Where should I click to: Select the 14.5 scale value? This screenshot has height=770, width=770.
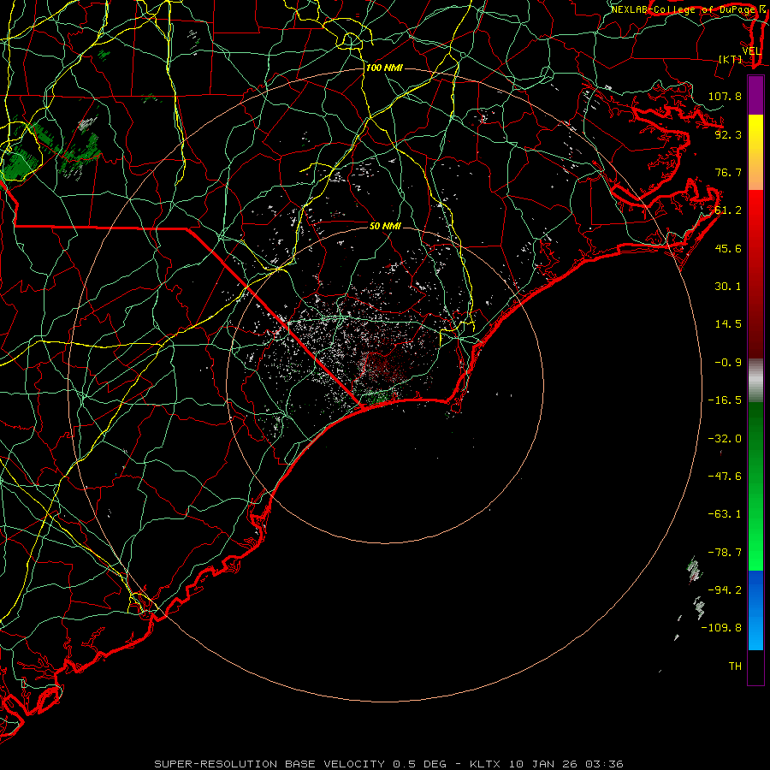(x=728, y=324)
